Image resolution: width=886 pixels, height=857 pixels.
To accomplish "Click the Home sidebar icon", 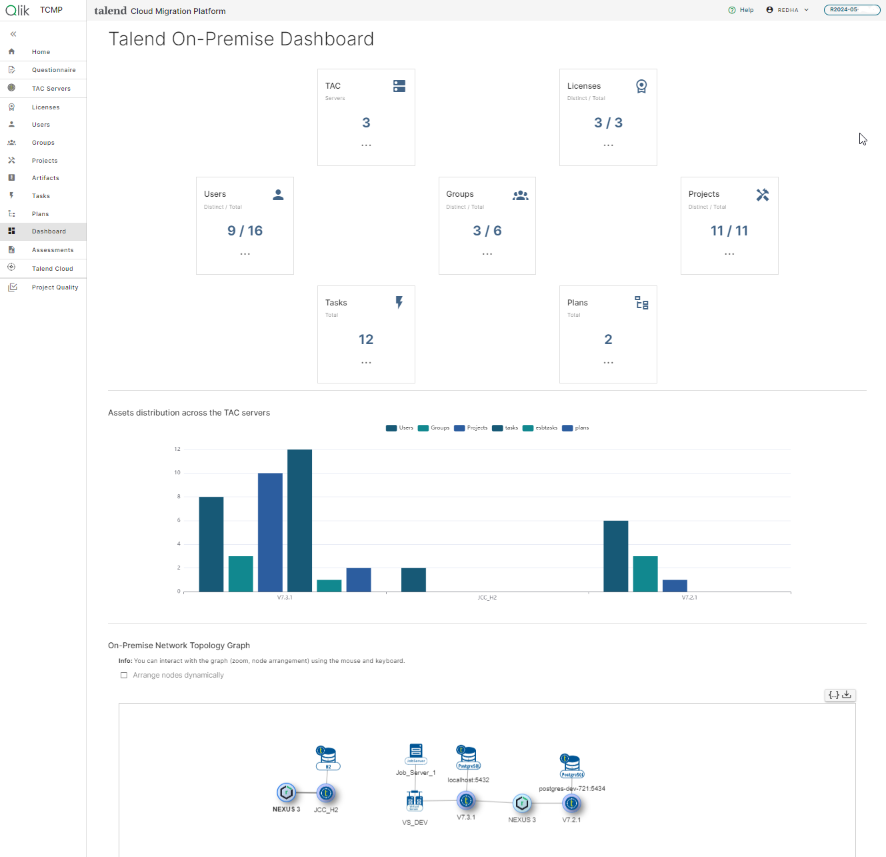I will pos(11,51).
